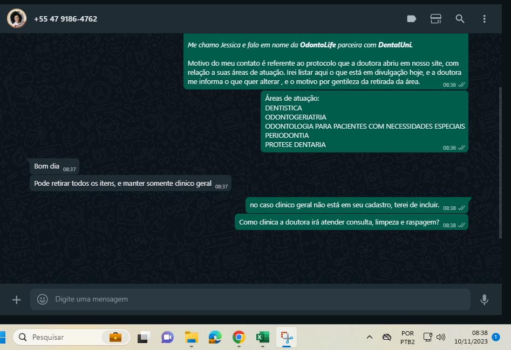511x350 pixels.
Task: Click the OneDrive cloud tray icon
Action: coord(387,337)
